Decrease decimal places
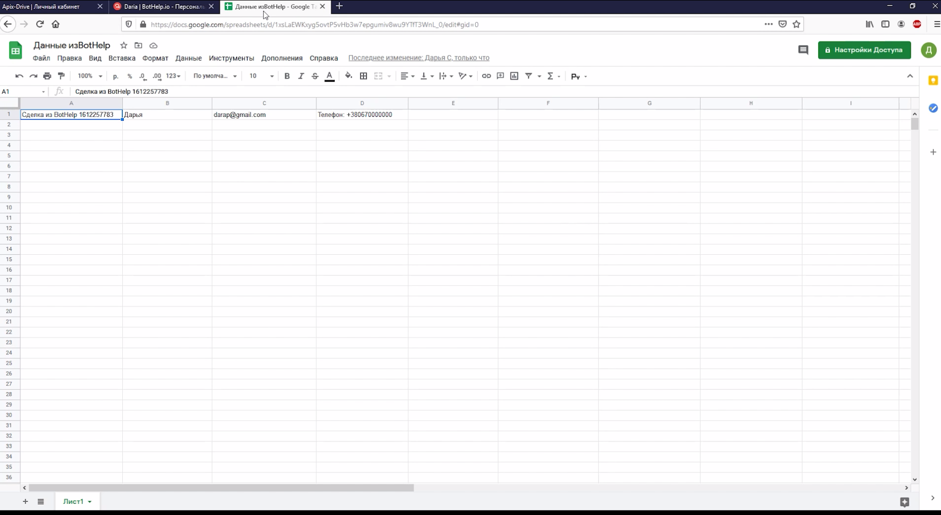The image size is (941, 515). click(143, 76)
